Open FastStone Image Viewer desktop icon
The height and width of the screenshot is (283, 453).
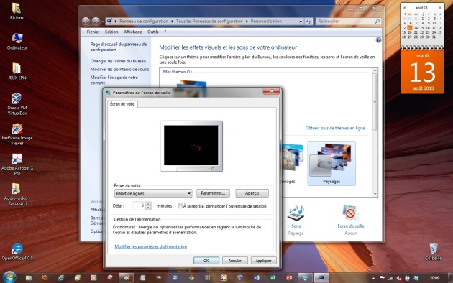pyautogui.click(x=17, y=134)
